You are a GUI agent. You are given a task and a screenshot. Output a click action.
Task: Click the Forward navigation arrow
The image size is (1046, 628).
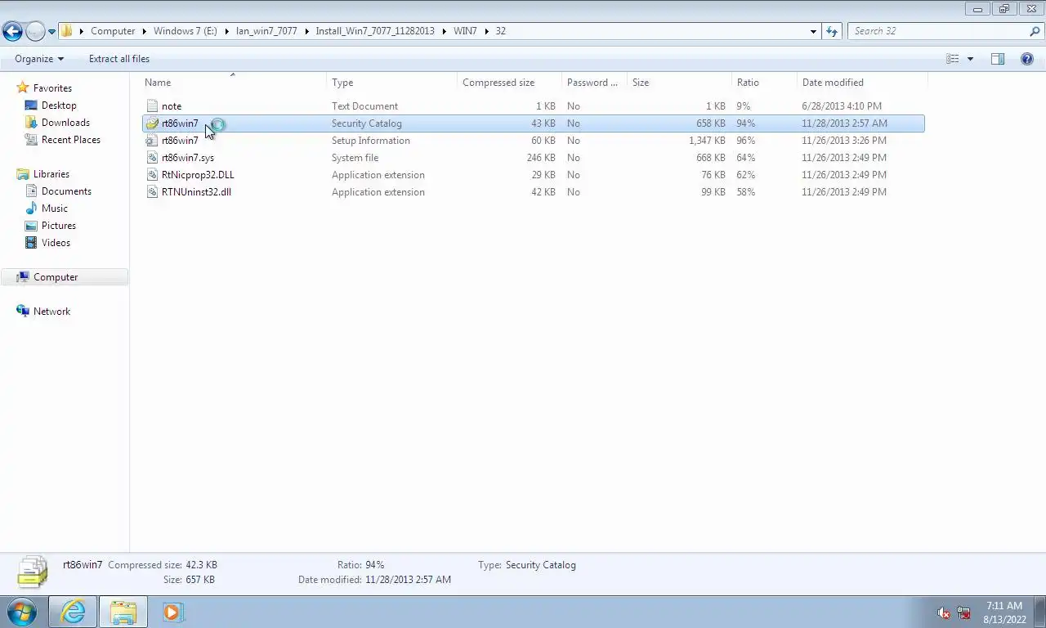35,31
